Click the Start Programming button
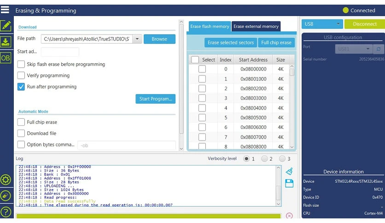The image size is (385, 223). click(x=155, y=99)
